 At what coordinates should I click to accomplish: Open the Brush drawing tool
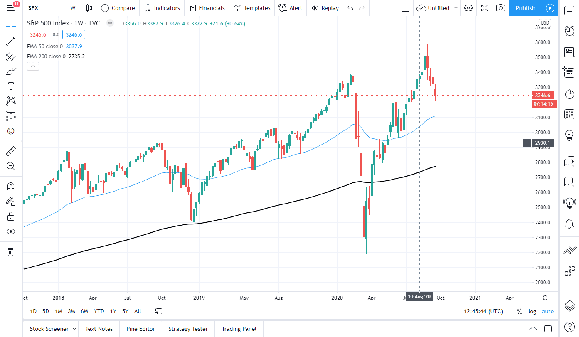11,71
